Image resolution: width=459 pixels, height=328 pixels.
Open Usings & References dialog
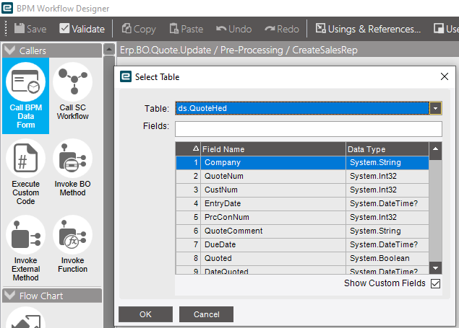point(368,29)
